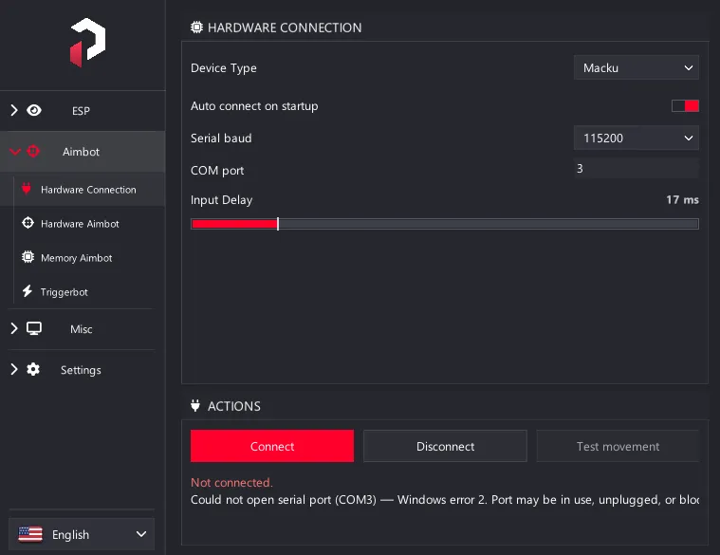Click the Misc monitor icon
Image resolution: width=720 pixels, height=555 pixels.
point(34,328)
